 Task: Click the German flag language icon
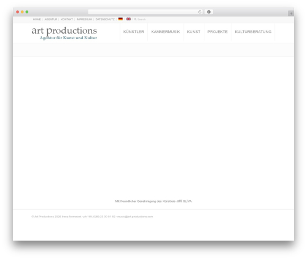coord(120,19)
